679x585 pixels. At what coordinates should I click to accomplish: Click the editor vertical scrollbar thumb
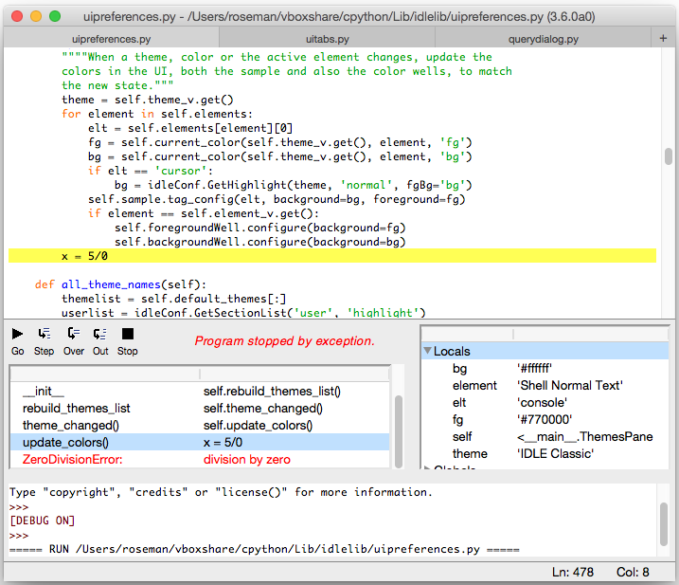[x=669, y=156]
